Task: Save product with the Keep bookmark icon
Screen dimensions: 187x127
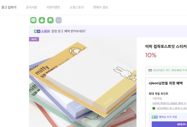Action: tap(50, 20)
